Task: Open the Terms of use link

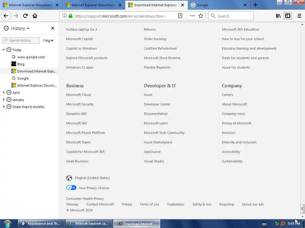Action: coord(150,204)
